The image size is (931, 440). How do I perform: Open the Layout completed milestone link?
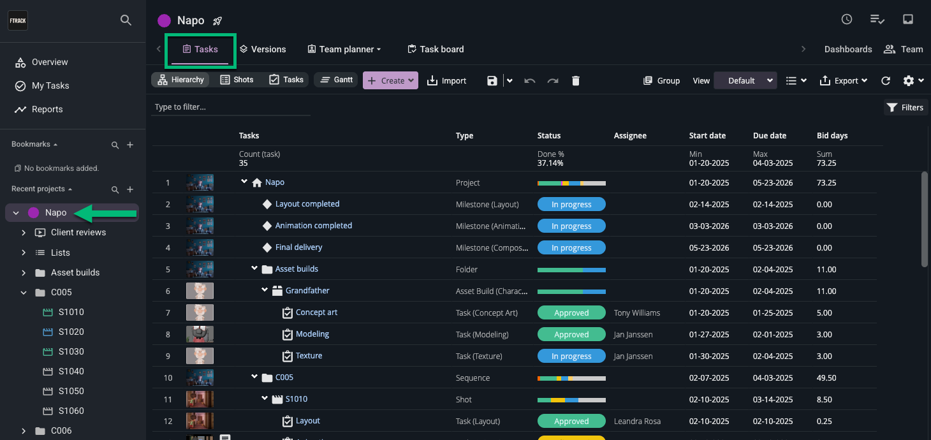click(x=307, y=204)
